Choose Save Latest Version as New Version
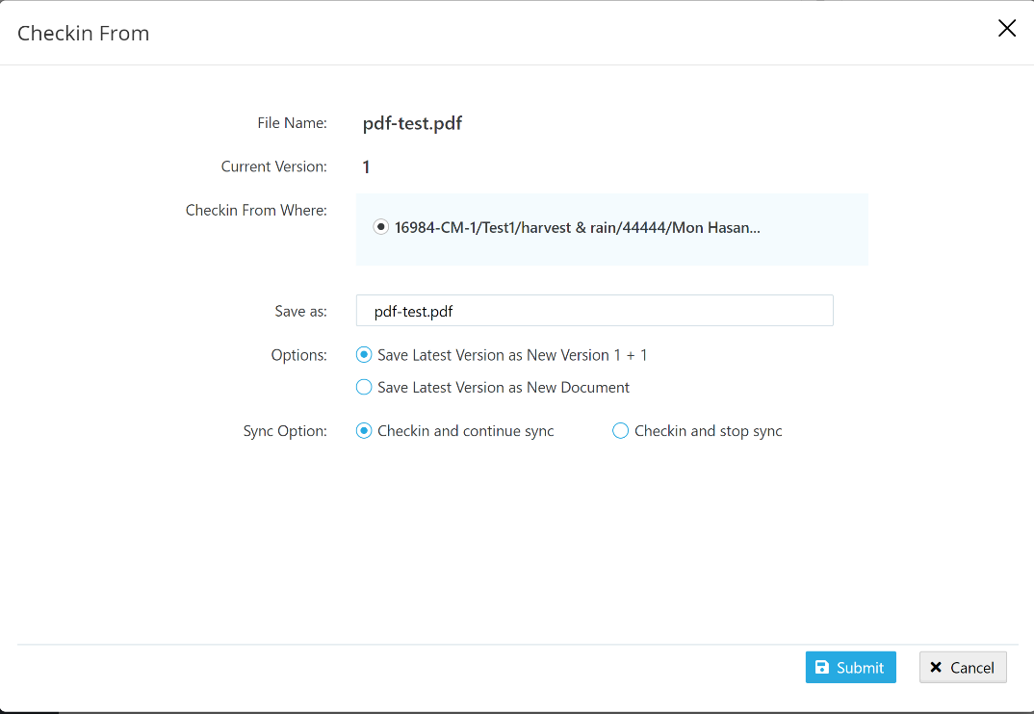Image resolution: width=1034 pixels, height=714 pixels. (x=364, y=355)
